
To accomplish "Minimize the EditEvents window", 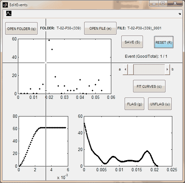I will point(154,3).
